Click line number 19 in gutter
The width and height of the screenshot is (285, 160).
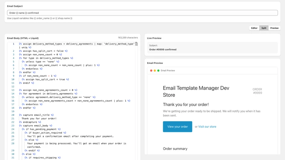pyautogui.click(x=13, y=111)
